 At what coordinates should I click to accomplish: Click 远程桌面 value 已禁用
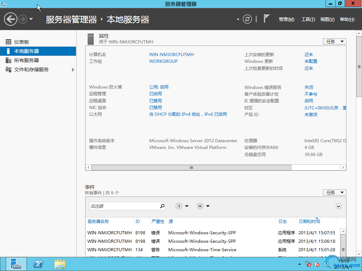[x=156, y=101]
